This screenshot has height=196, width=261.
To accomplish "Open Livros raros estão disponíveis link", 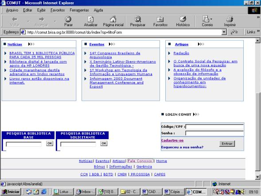I will [x=39, y=80].
